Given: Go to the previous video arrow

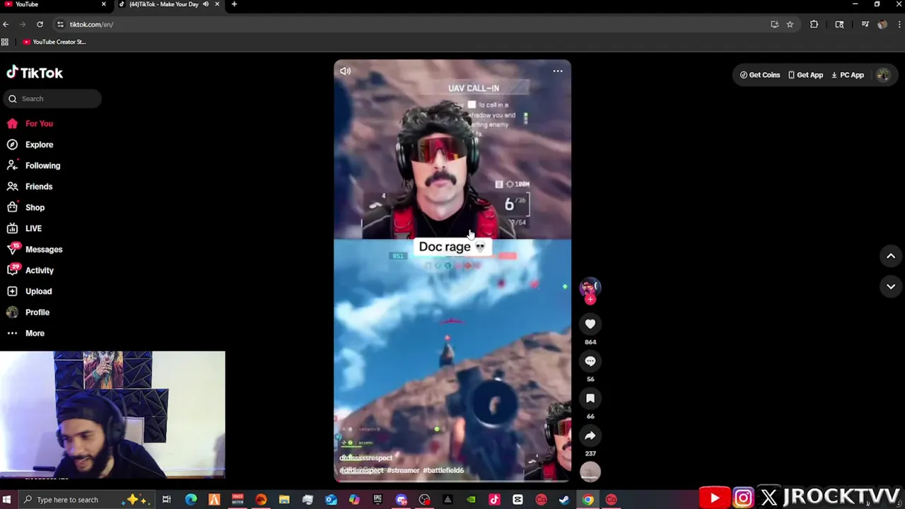Looking at the screenshot, I should click(891, 256).
